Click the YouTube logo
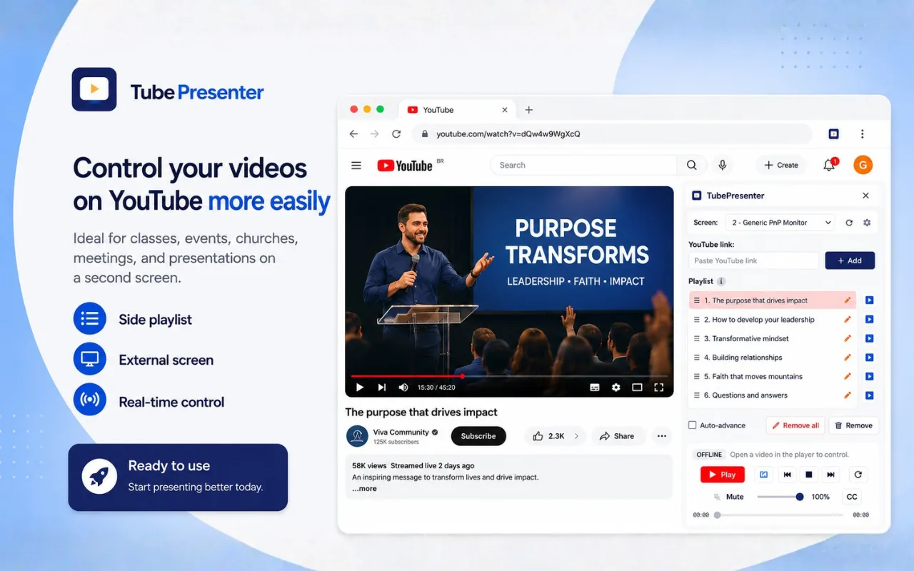 click(405, 166)
